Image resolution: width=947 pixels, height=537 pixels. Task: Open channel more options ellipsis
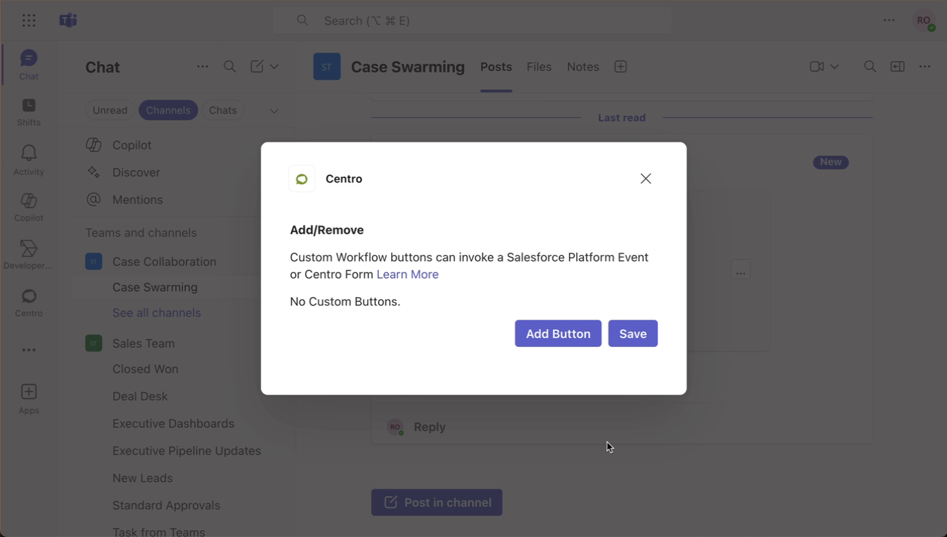click(x=925, y=67)
